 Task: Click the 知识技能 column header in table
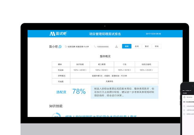tap(80, 64)
